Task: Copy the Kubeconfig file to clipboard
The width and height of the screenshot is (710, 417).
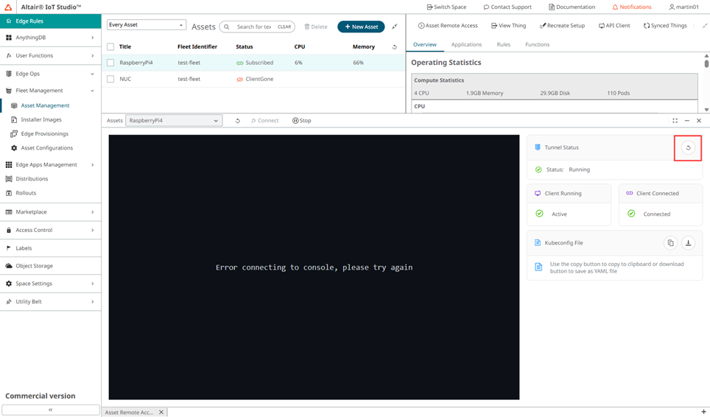Action: pos(670,243)
